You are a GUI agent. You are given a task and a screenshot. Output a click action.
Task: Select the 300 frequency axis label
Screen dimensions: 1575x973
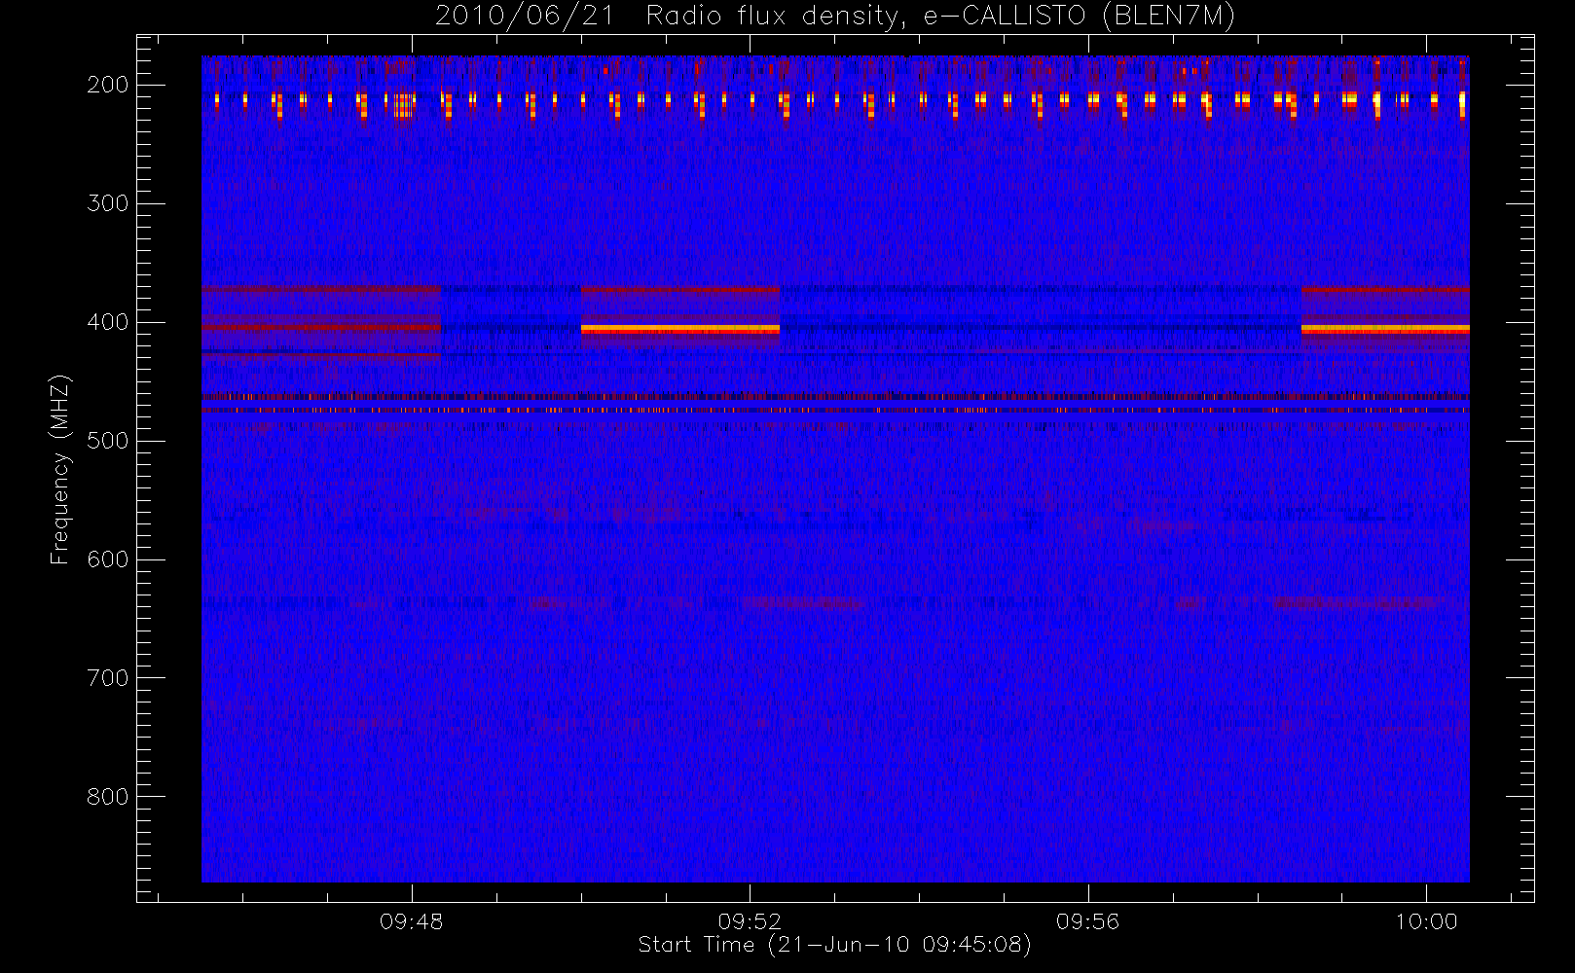(107, 203)
